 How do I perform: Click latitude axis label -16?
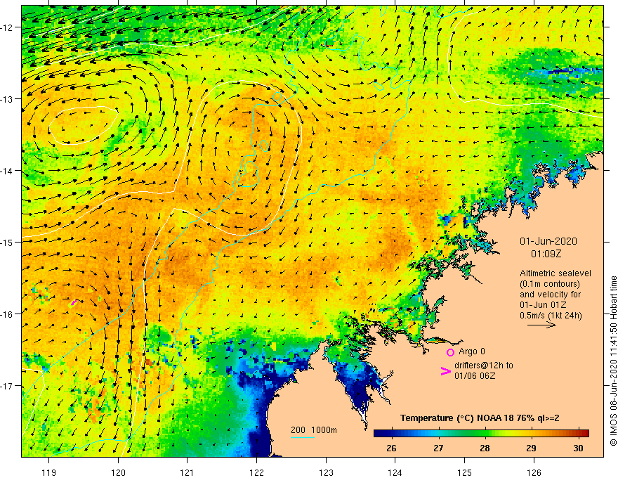point(7,314)
